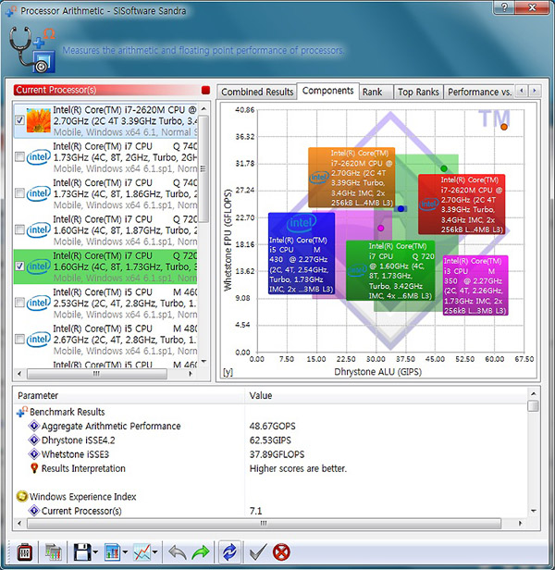Select the 37.89GFLOPS value
The height and width of the screenshot is (570, 555).
[x=277, y=454]
